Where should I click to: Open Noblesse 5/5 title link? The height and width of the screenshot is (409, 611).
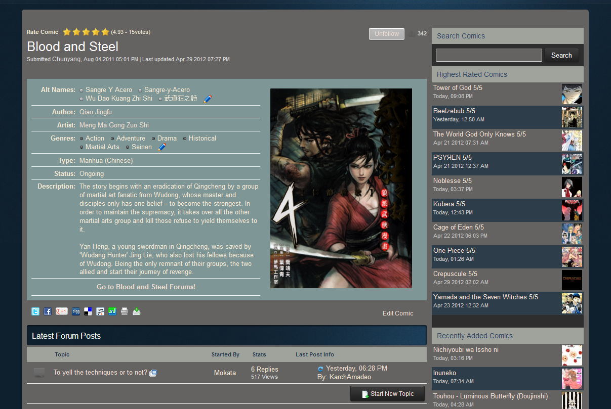453,180
